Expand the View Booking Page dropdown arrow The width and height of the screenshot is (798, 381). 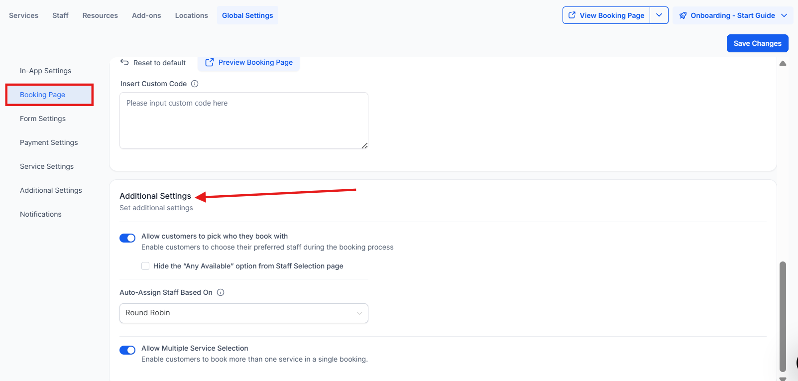click(x=659, y=15)
